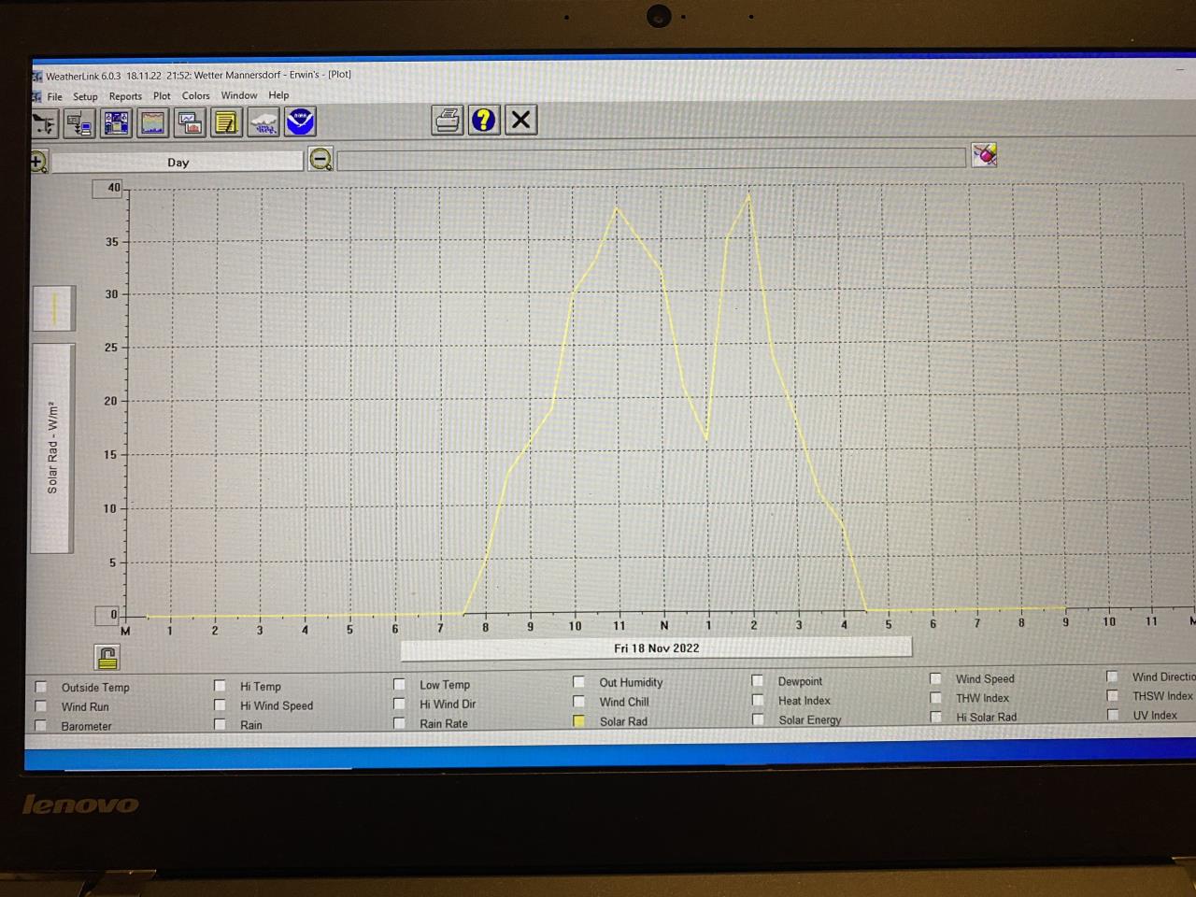The image size is (1196, 897).
Task: Click the download data from station icon
Action: (x=80, y=123)
